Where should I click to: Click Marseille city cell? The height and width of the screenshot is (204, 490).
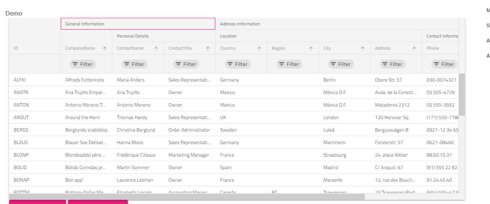click(x=344, y=180)
